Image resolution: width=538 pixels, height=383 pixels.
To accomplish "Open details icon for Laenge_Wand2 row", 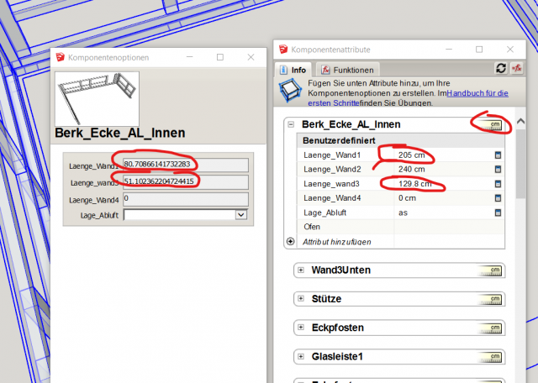I will coord(497,170).
